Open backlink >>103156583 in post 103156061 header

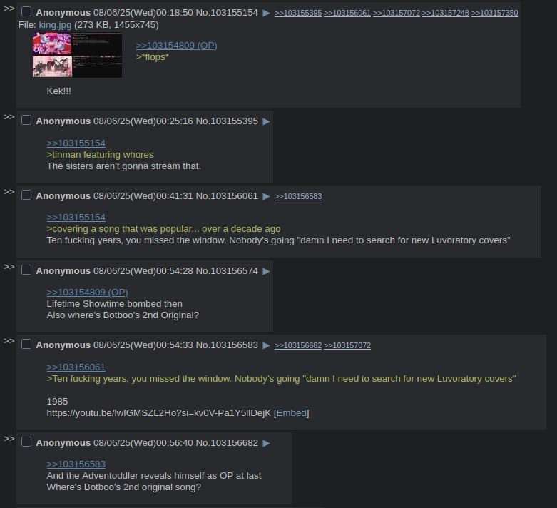(298, 197)
